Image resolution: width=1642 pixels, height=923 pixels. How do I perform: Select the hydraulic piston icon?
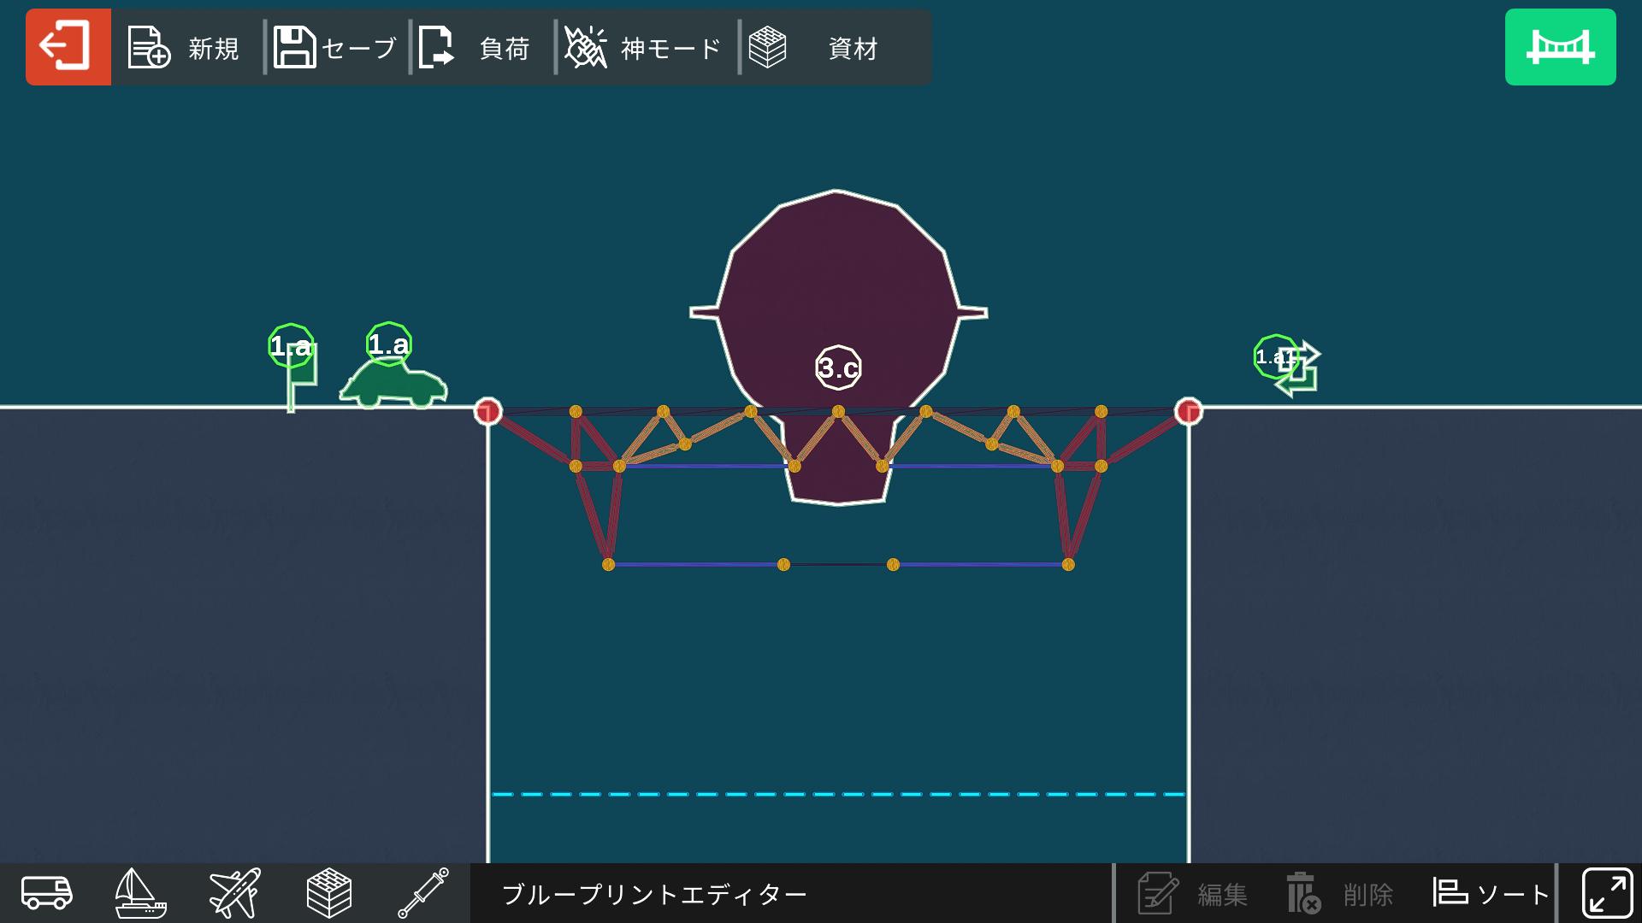point(423,893)
